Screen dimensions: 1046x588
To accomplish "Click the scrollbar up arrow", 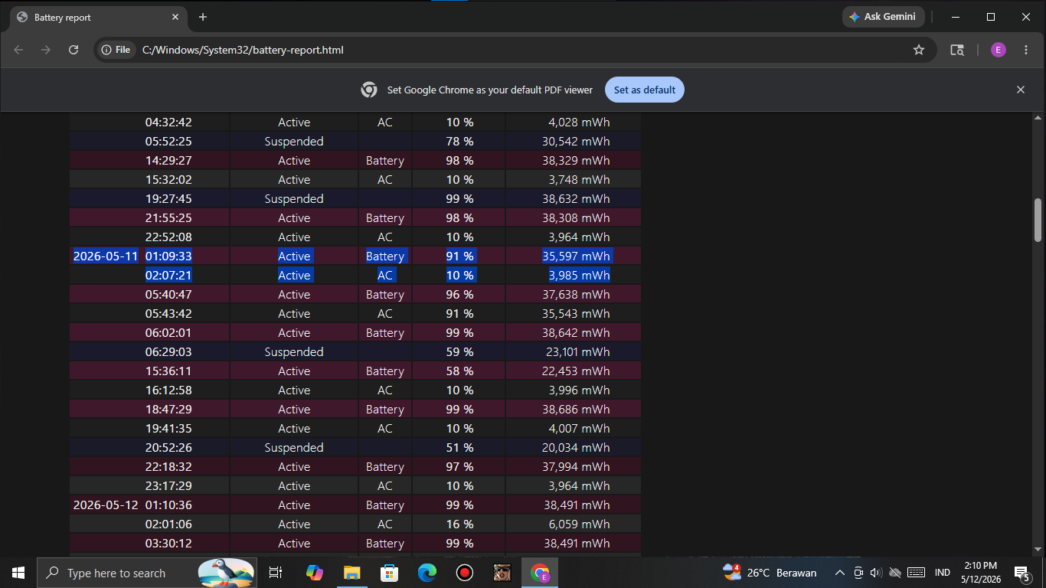I will [x=1038, y=118].
